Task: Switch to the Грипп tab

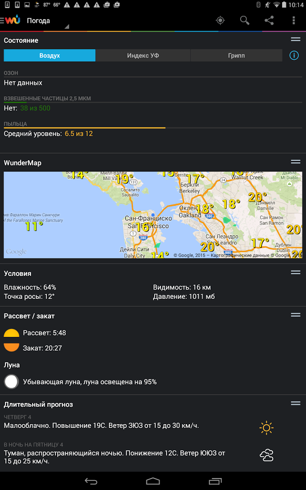Action: [236, 56]
